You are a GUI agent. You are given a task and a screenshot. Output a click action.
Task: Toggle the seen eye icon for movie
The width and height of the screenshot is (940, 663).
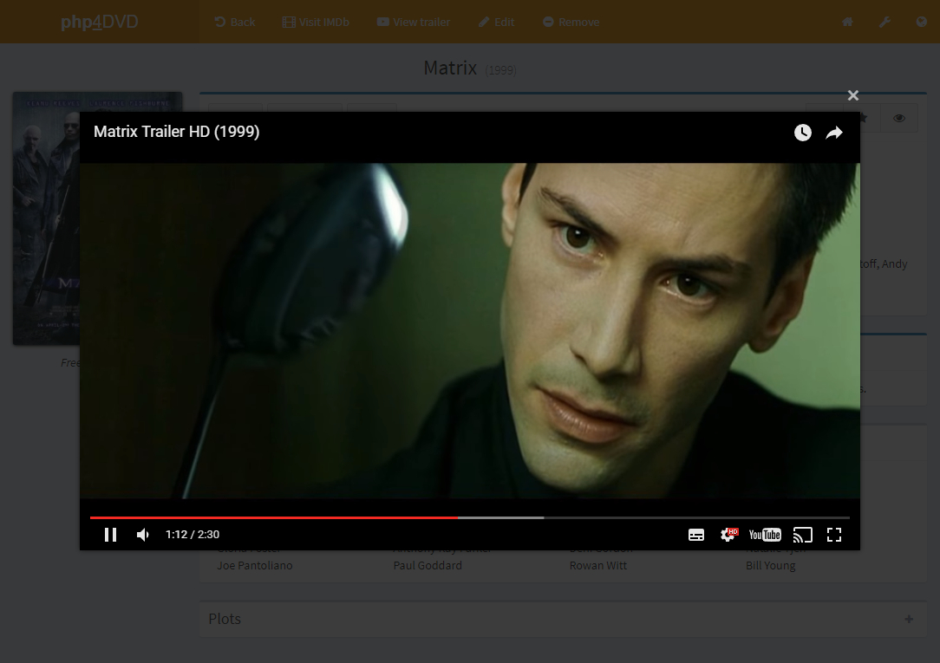click(898, 118)
